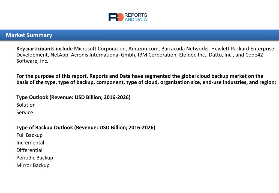Select the 'Periodic Backup' entry
This screenshot has width=279, height=193.
[35, 158]
